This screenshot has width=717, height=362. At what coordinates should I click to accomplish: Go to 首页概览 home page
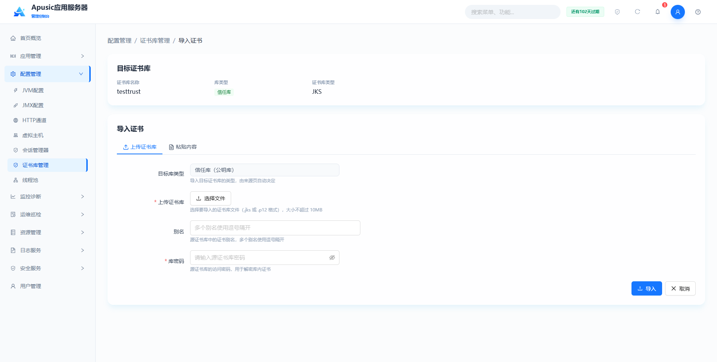coord(48,38)
